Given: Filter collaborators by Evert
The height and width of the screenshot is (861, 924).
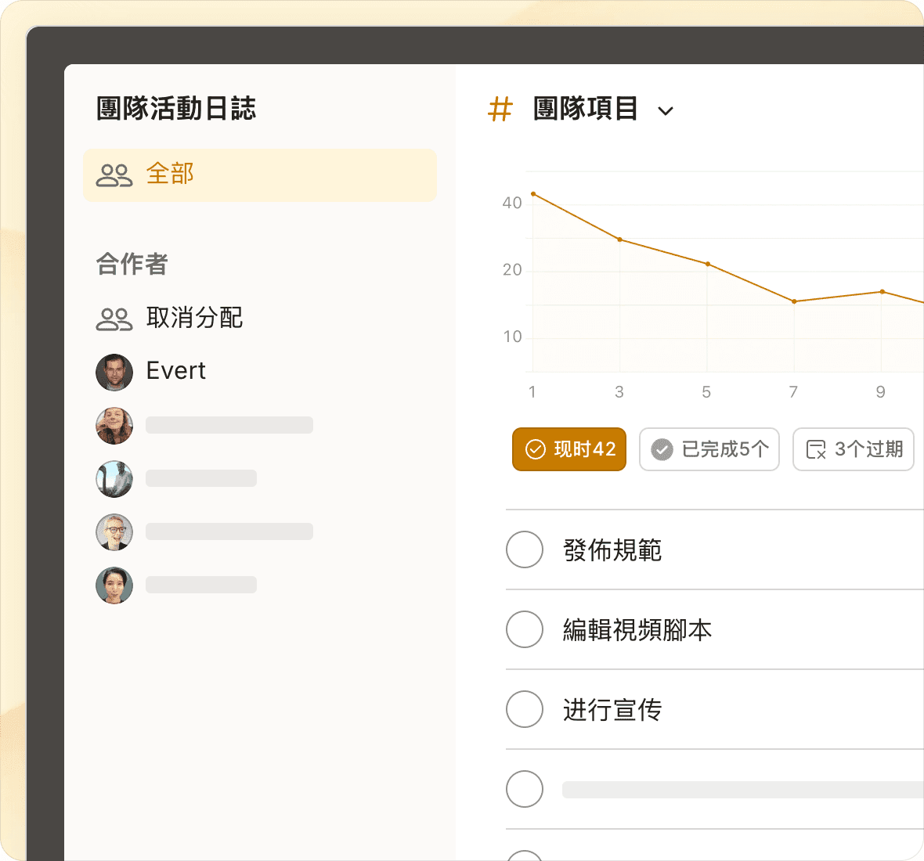Looking at the screenshot, I should [175, 371].
